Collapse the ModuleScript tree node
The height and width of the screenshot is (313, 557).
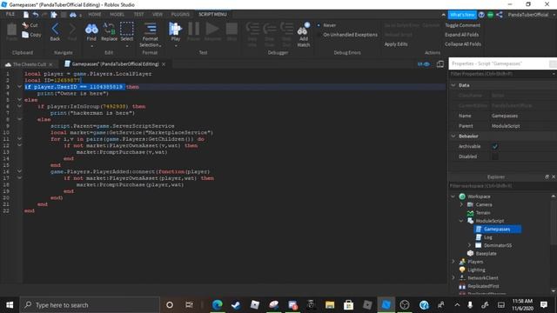461,221
